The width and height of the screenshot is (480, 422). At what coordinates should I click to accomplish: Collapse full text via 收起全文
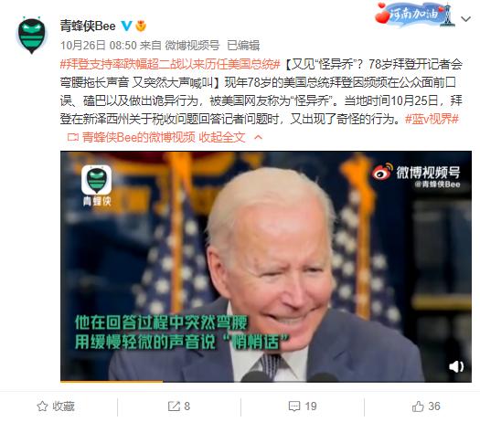(x=222, y=137)
